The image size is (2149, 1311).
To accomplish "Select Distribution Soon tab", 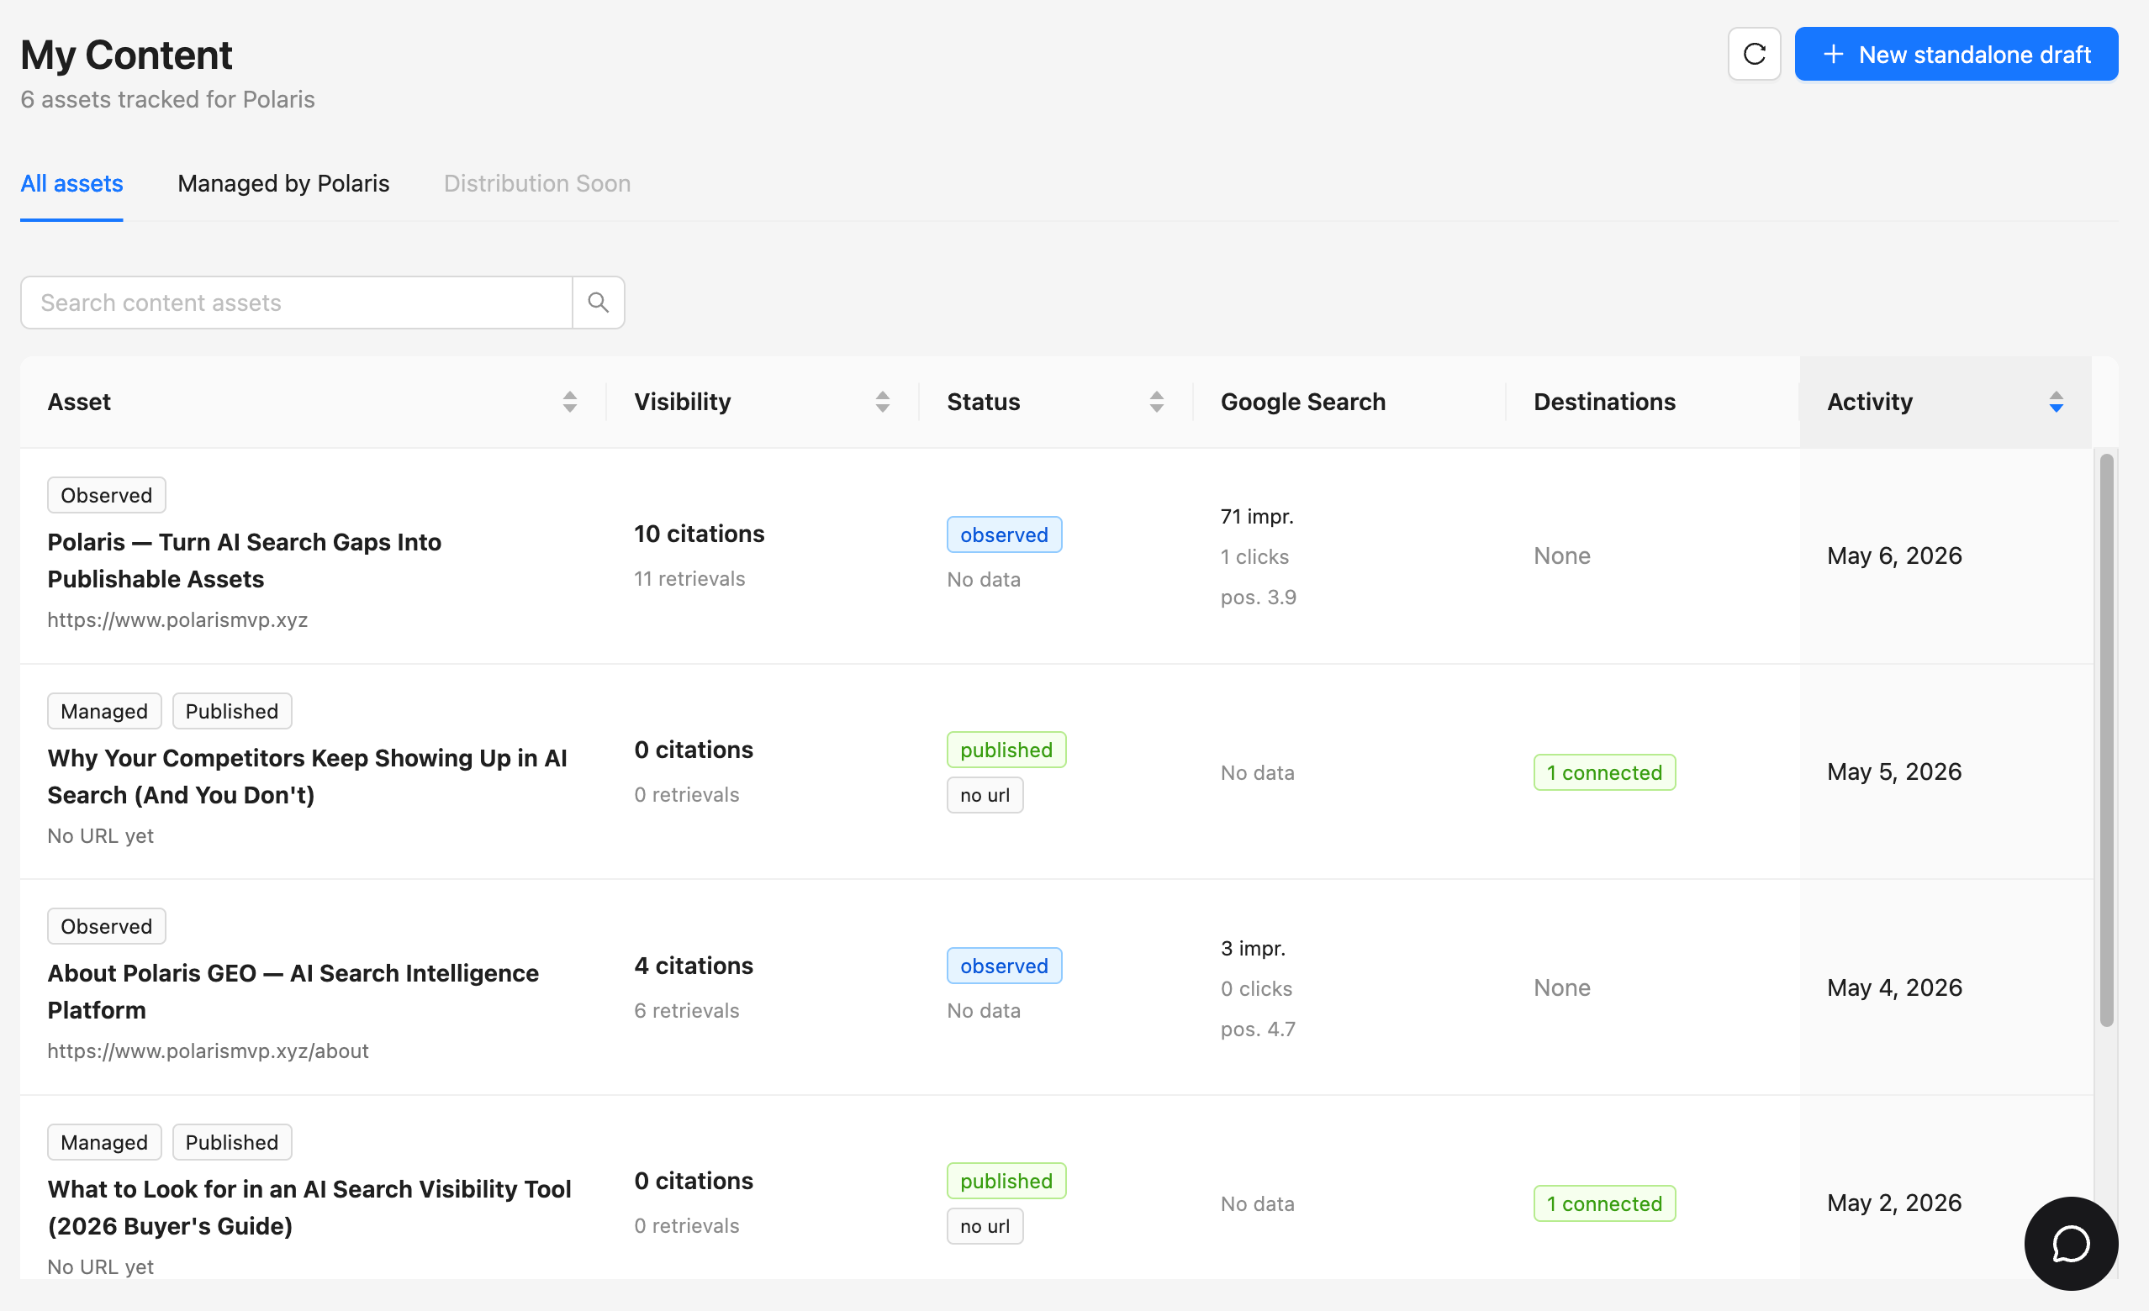I will pos(537,184).
